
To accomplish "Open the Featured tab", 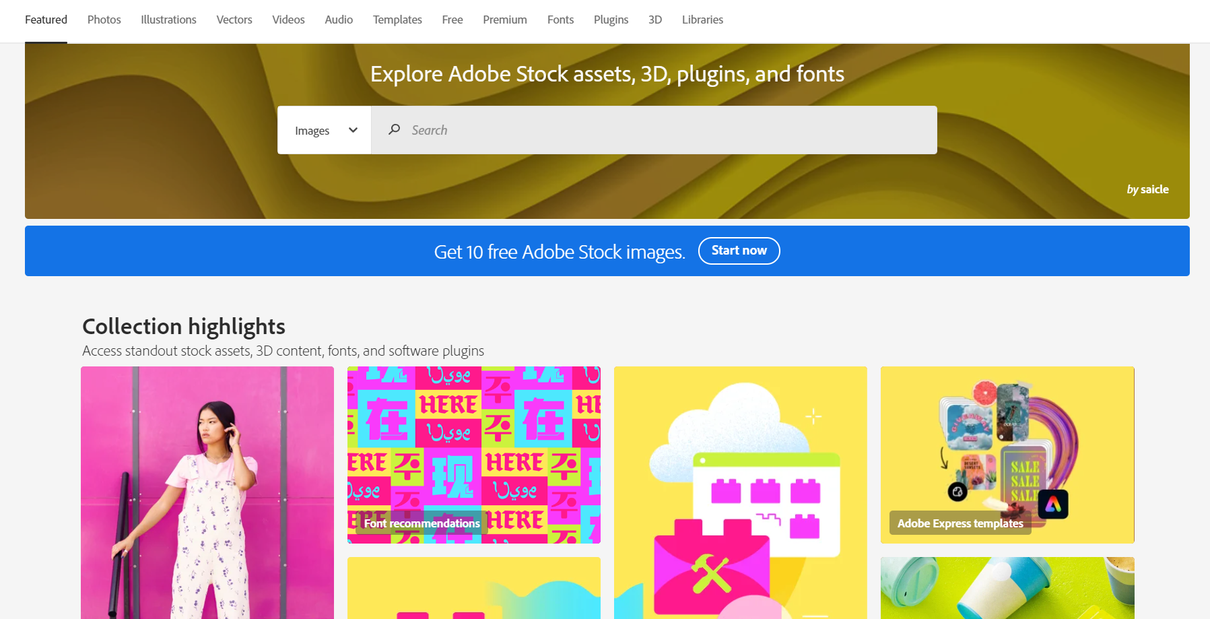I will [46, 20].
